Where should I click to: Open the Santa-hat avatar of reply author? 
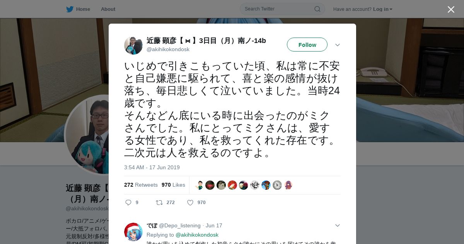pos(133,232)
